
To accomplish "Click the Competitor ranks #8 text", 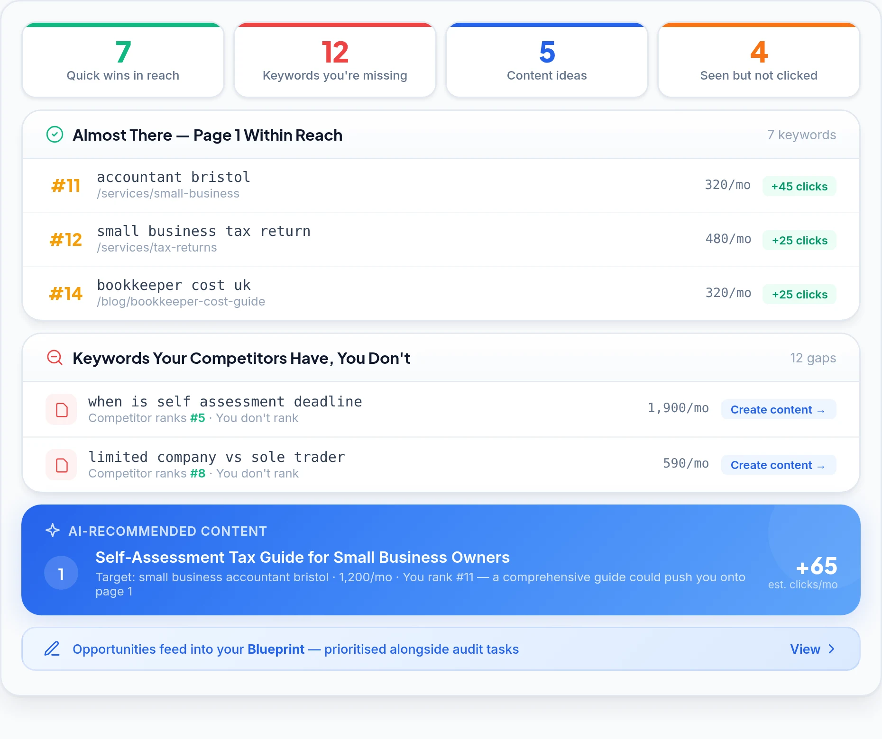I will 147,474.
